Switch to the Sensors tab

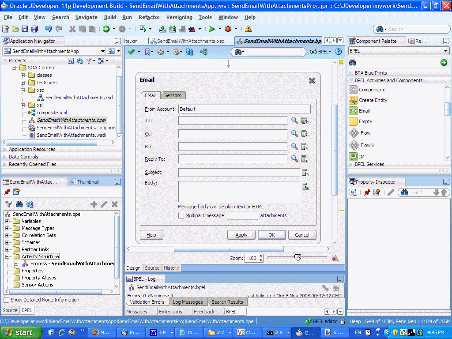point(173,95)
